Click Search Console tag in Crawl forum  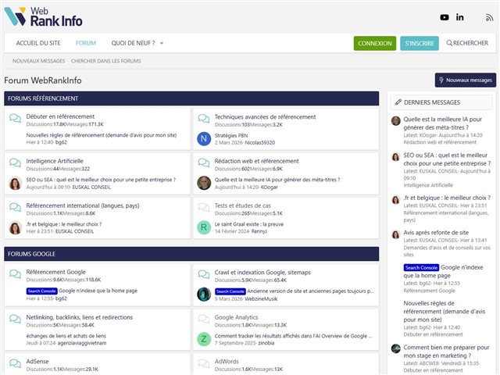230,291
